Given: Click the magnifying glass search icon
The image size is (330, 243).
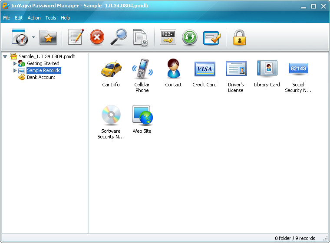Looking at the screenshot, I should 119,37.
